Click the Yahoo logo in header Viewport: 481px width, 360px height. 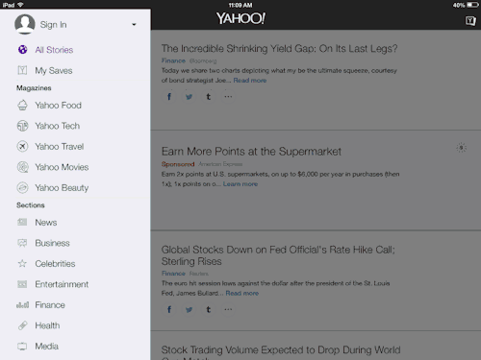click(x=240, y=18)
